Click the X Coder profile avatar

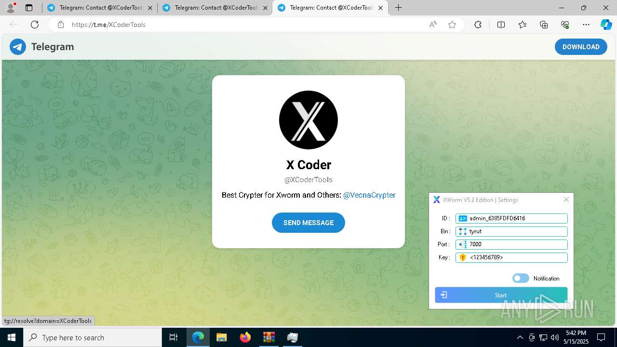308,120
